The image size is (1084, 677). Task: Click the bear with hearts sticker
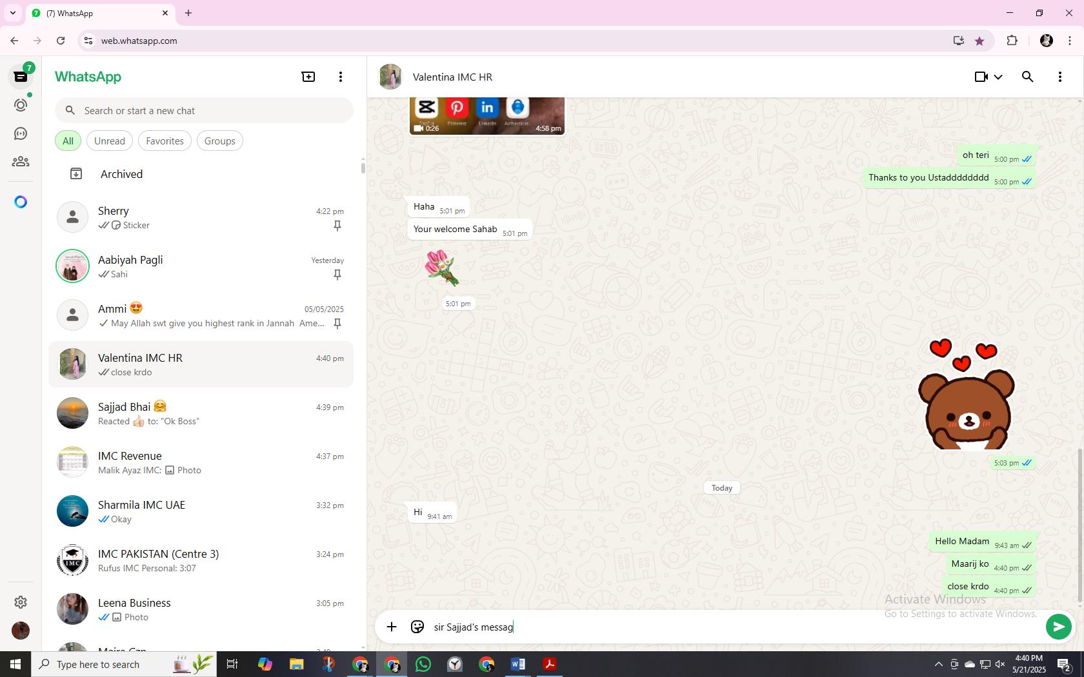pos(966,394)
